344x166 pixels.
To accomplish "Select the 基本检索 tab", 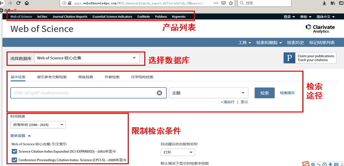I will coord(18,77).
